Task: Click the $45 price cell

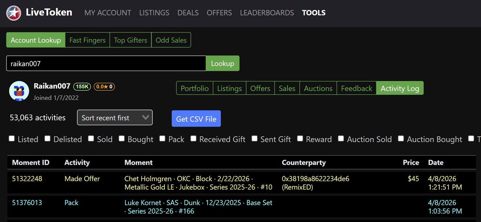Action: tap(413, 179)
